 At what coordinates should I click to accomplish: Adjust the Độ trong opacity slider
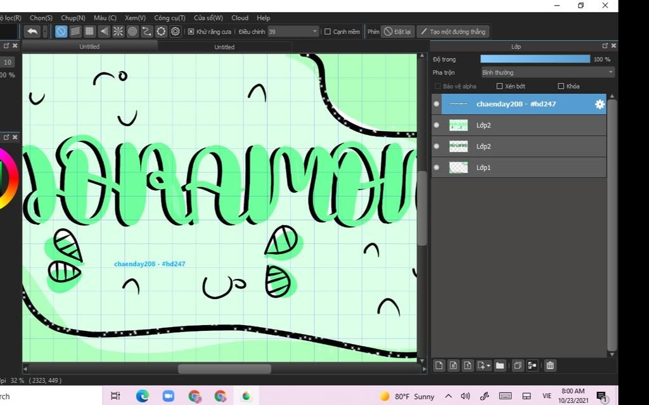tap(535, 59)
